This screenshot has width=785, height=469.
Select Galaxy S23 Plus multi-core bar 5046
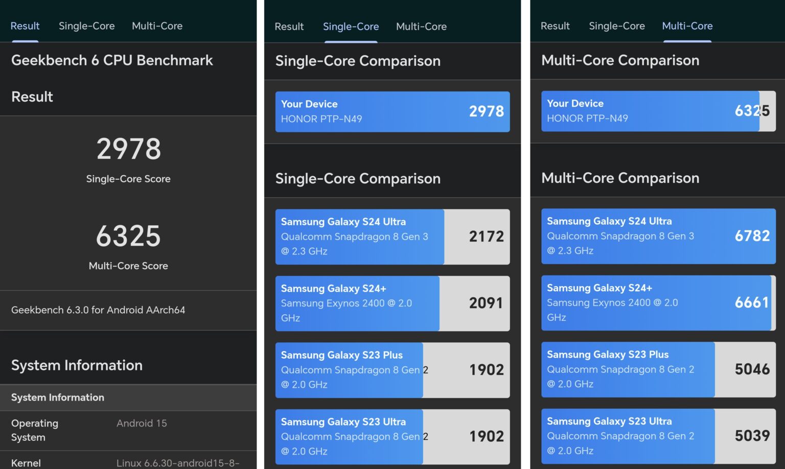[658, 369]
